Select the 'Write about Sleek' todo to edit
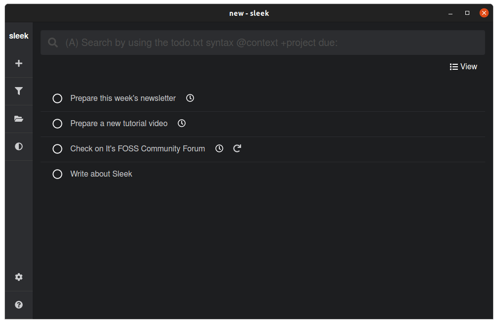The height and width of the screenshot is (324, 498). coord(101,174)
